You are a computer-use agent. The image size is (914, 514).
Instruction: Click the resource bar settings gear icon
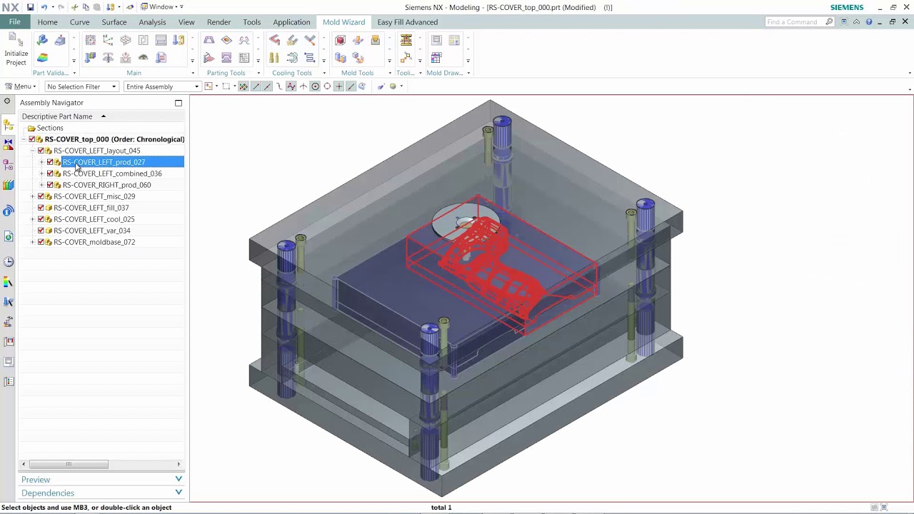[x=7, y=101]
